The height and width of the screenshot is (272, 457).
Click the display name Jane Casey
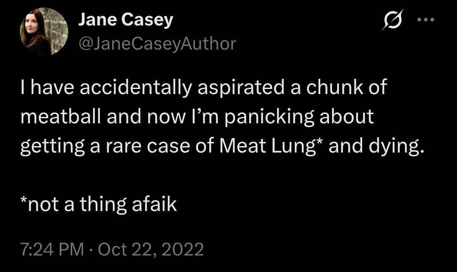(125, 19)
